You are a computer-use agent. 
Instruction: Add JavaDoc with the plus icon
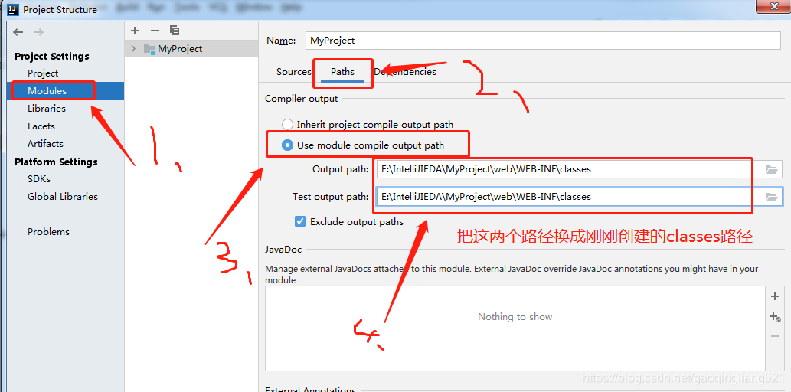click(775, 296)
